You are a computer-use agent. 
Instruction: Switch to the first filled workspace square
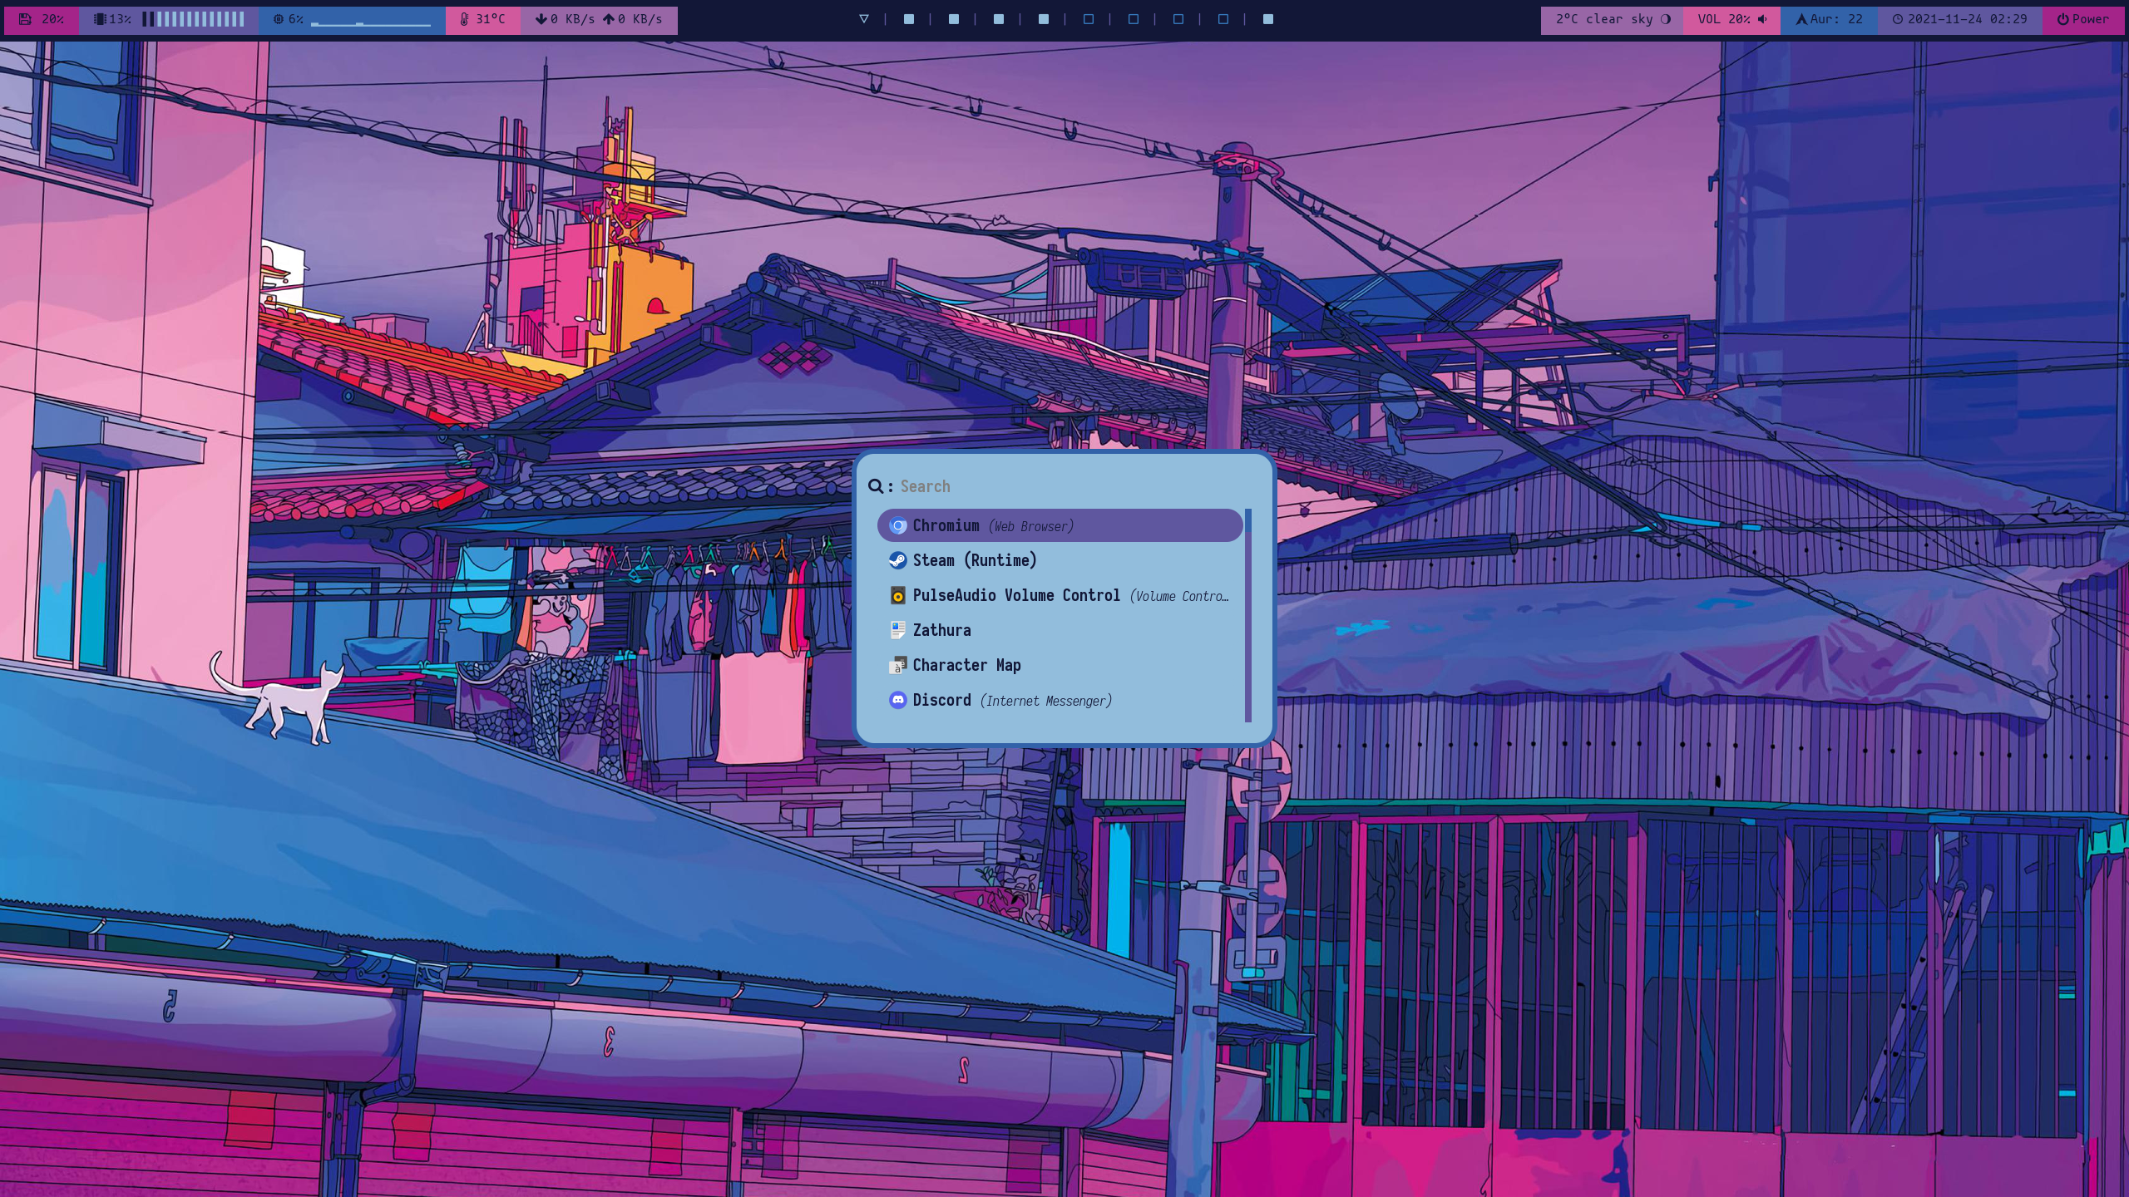(909, 19)
